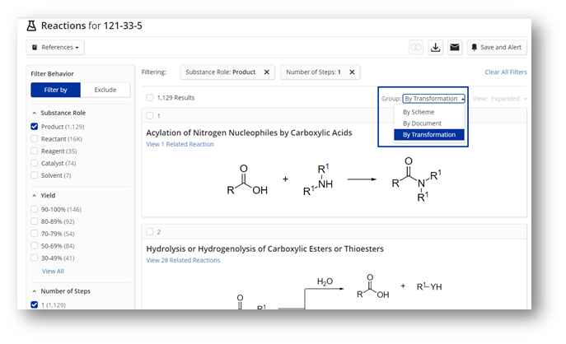Select result 1 checkbox
The width and height of the screenshot is (566, 344).
[149, 116]
